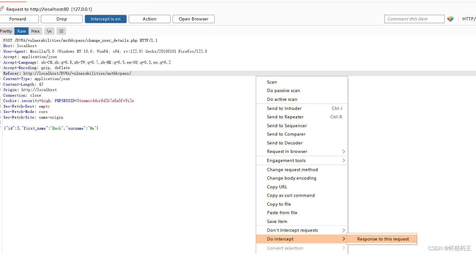Image resolution: width=476 pixels, height=254 pixels.
Task: Choose Copy as curl command
Action: point(302,195)
